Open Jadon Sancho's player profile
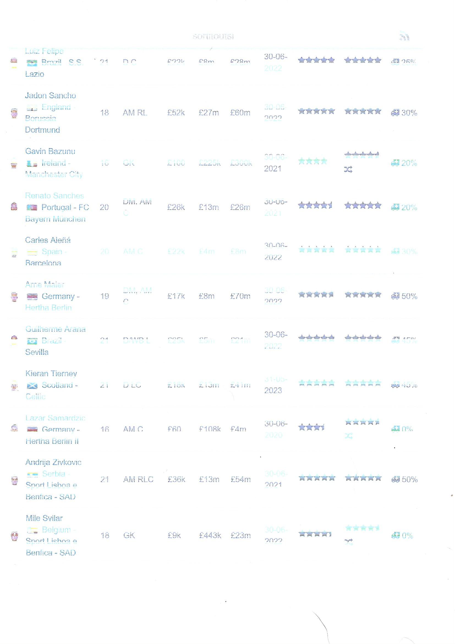The width and height of the screenshot is (455, 644). coord(50,96)
